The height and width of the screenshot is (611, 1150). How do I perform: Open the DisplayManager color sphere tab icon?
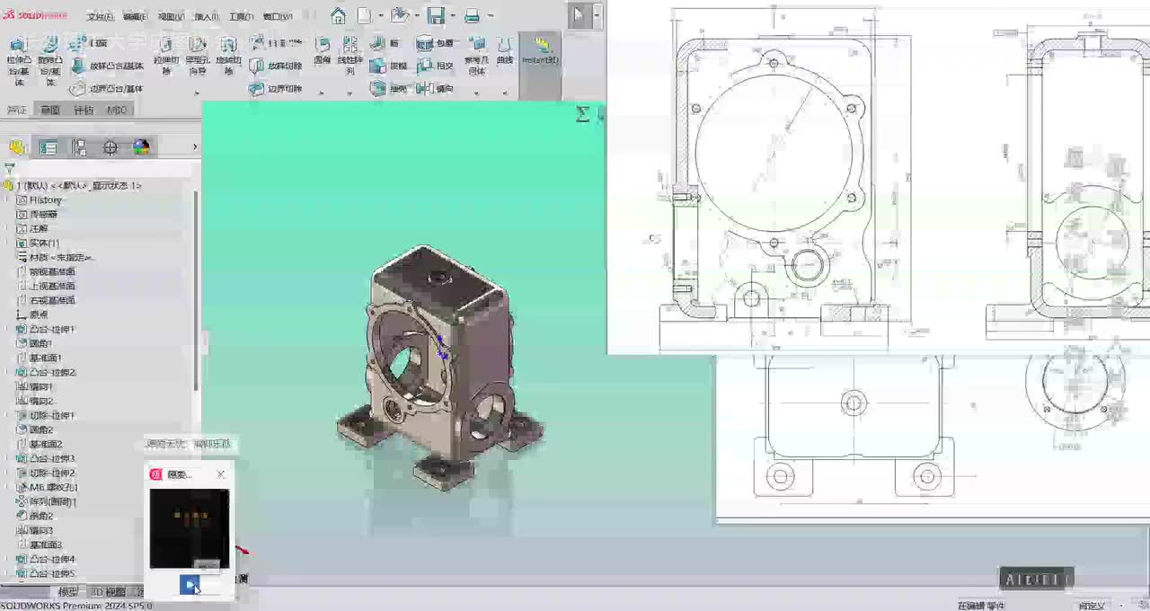141,147
